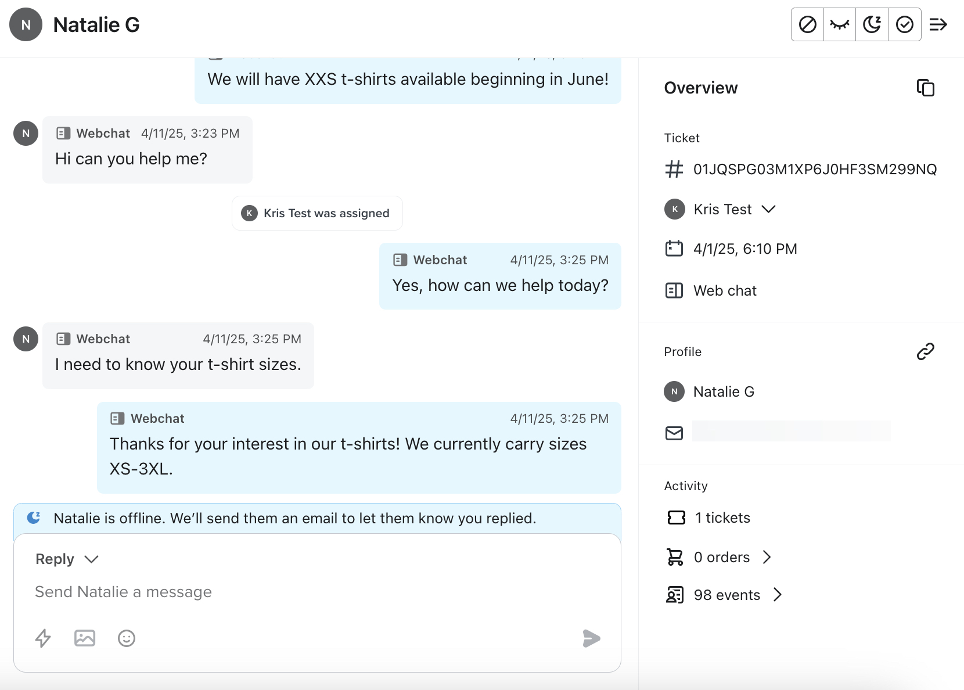964x690 pixels.
Task: Open Natalie G's avatar in the header
Action: coord(26,24)
